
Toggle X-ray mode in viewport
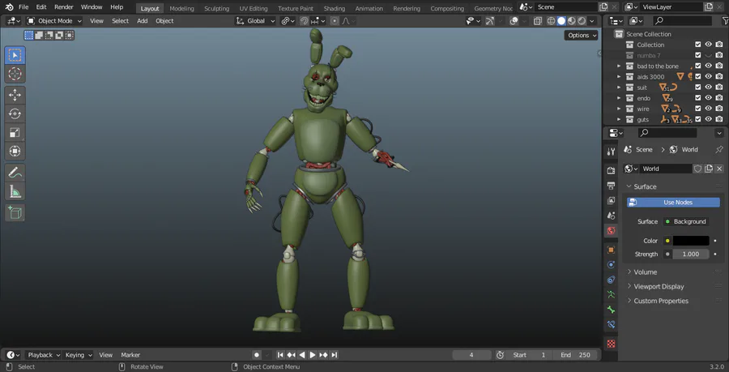coord(538,21)
